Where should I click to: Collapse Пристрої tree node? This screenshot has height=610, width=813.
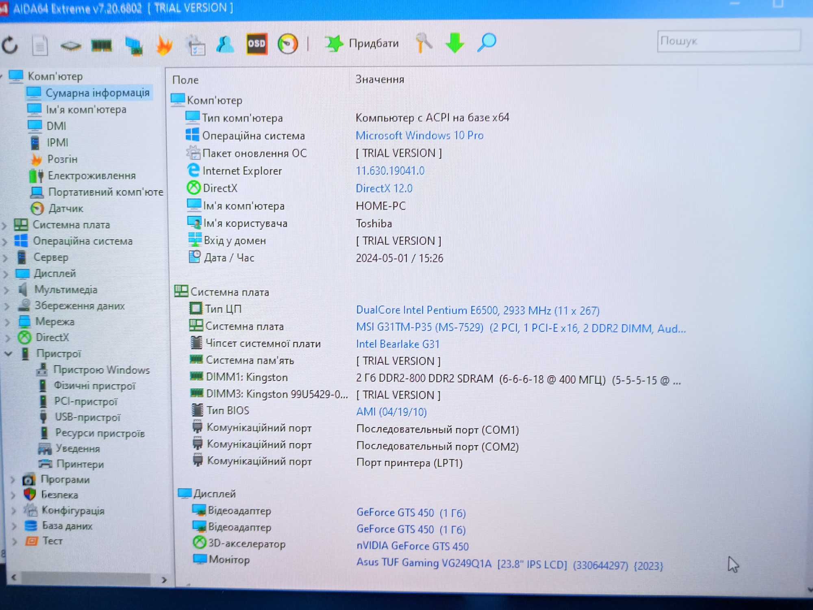click(8, 354)
